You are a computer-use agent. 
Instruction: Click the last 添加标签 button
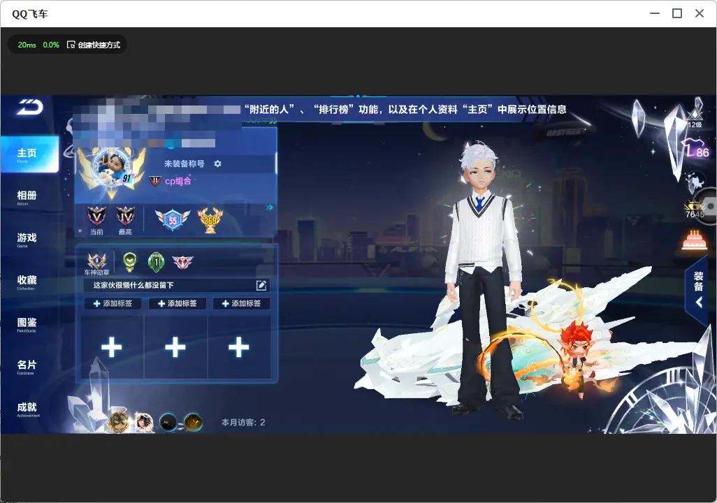(241, 304)
